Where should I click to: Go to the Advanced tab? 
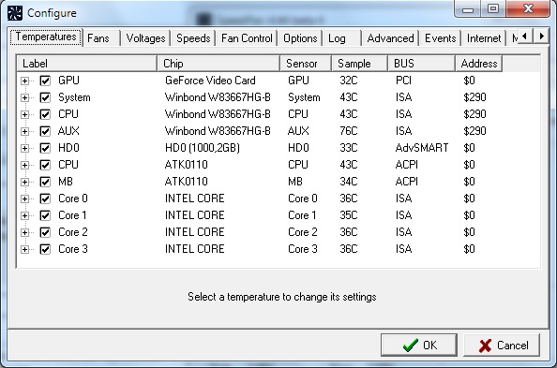pos(390,38)
